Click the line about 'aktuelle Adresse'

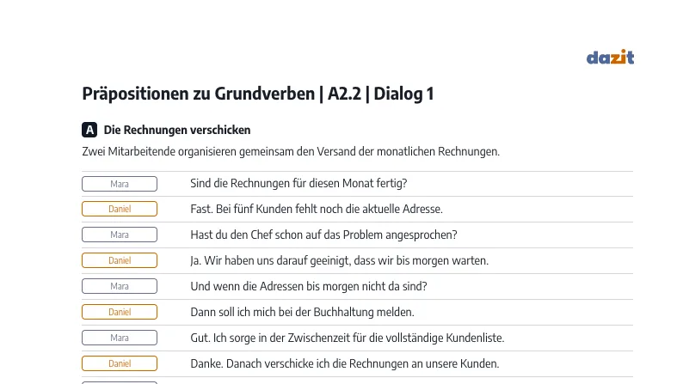tap(317, 209)
